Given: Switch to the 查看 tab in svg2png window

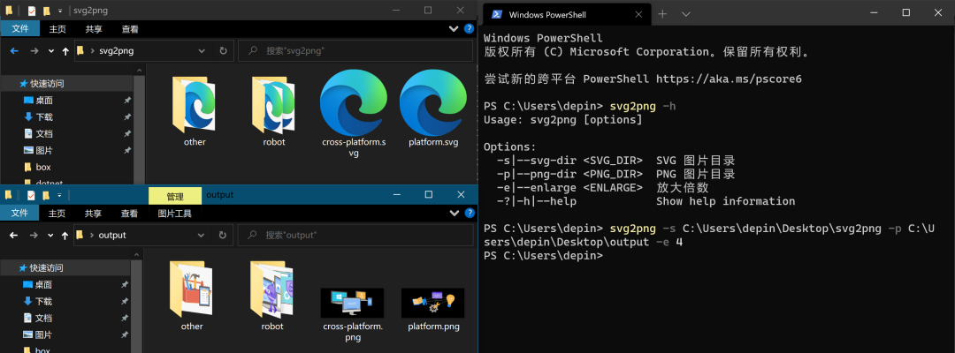Looking at the screenshot, I should [130, 28].
